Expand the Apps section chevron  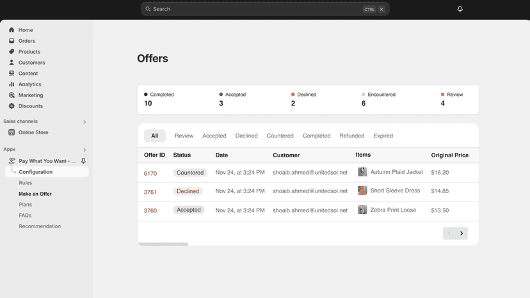(84, 150)
